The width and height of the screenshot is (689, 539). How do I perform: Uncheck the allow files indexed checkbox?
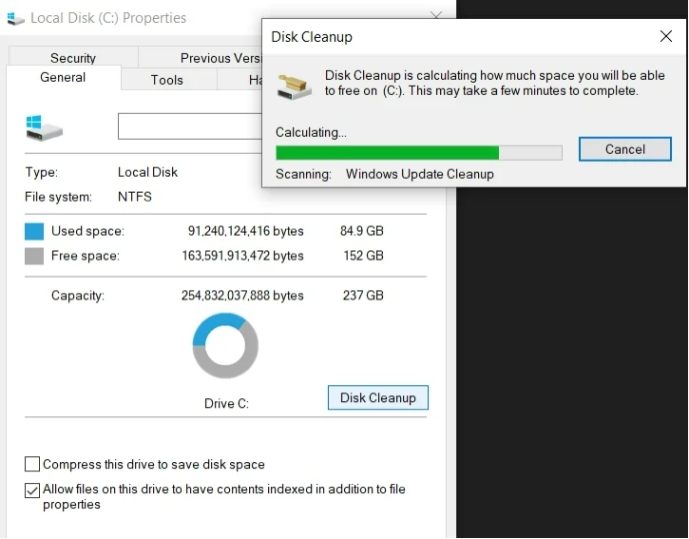pyautogui.click(x=32, y=491)
